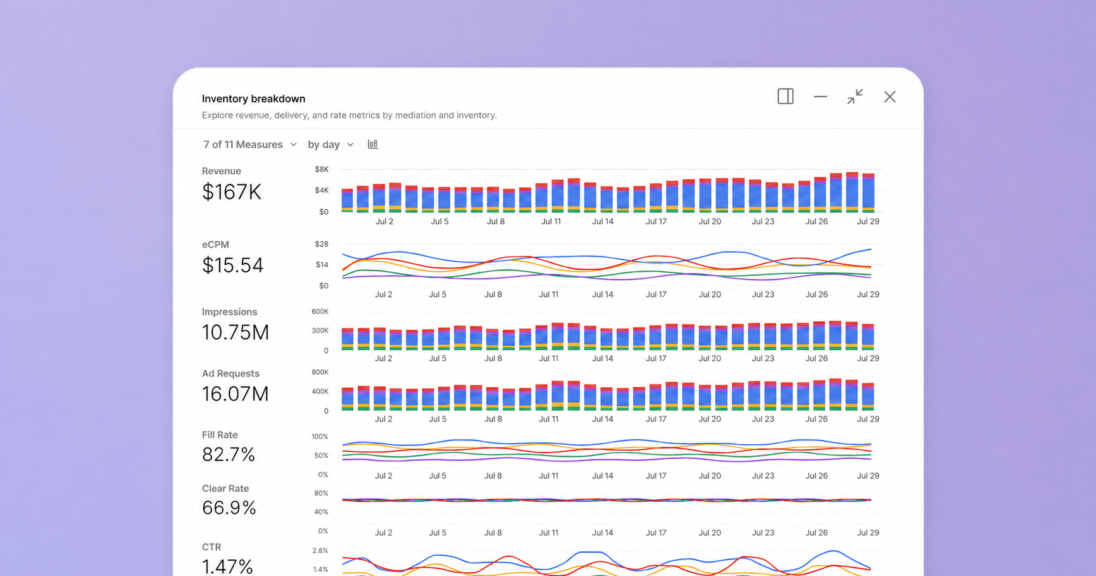
Task: Click the Jul 14 label on Fill Rate axis
Action: tap(602, 476)
